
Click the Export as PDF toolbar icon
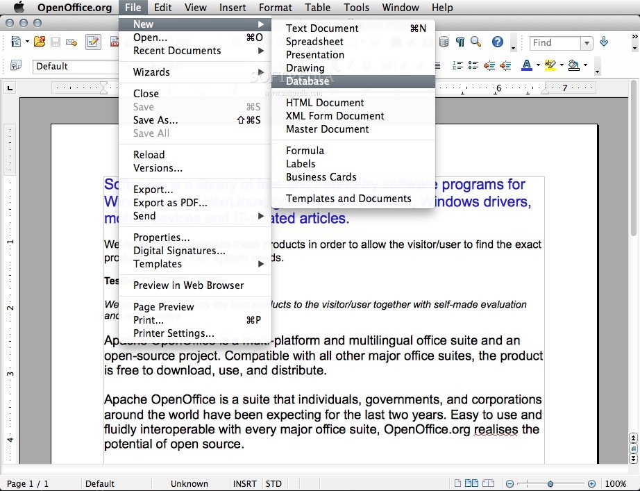pyautogui.click(x=115, y=42)
